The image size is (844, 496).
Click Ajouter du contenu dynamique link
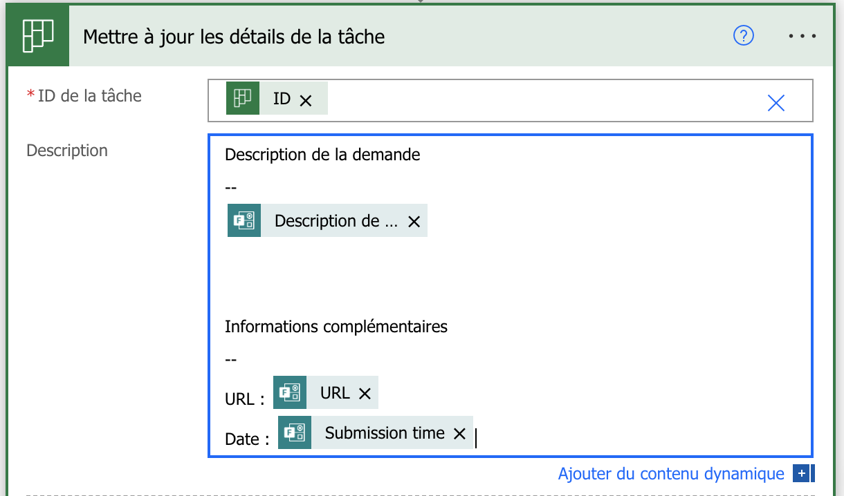pos(670,474)
